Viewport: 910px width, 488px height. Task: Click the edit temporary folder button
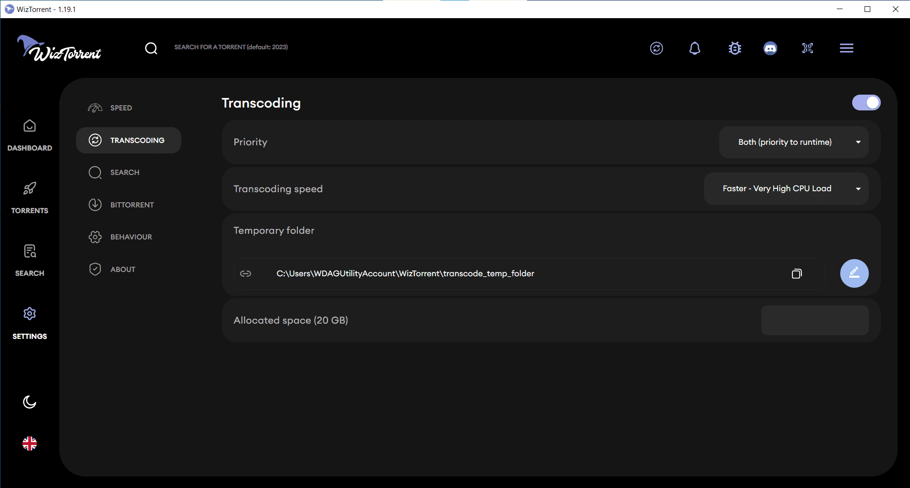(x=854, y=273)
